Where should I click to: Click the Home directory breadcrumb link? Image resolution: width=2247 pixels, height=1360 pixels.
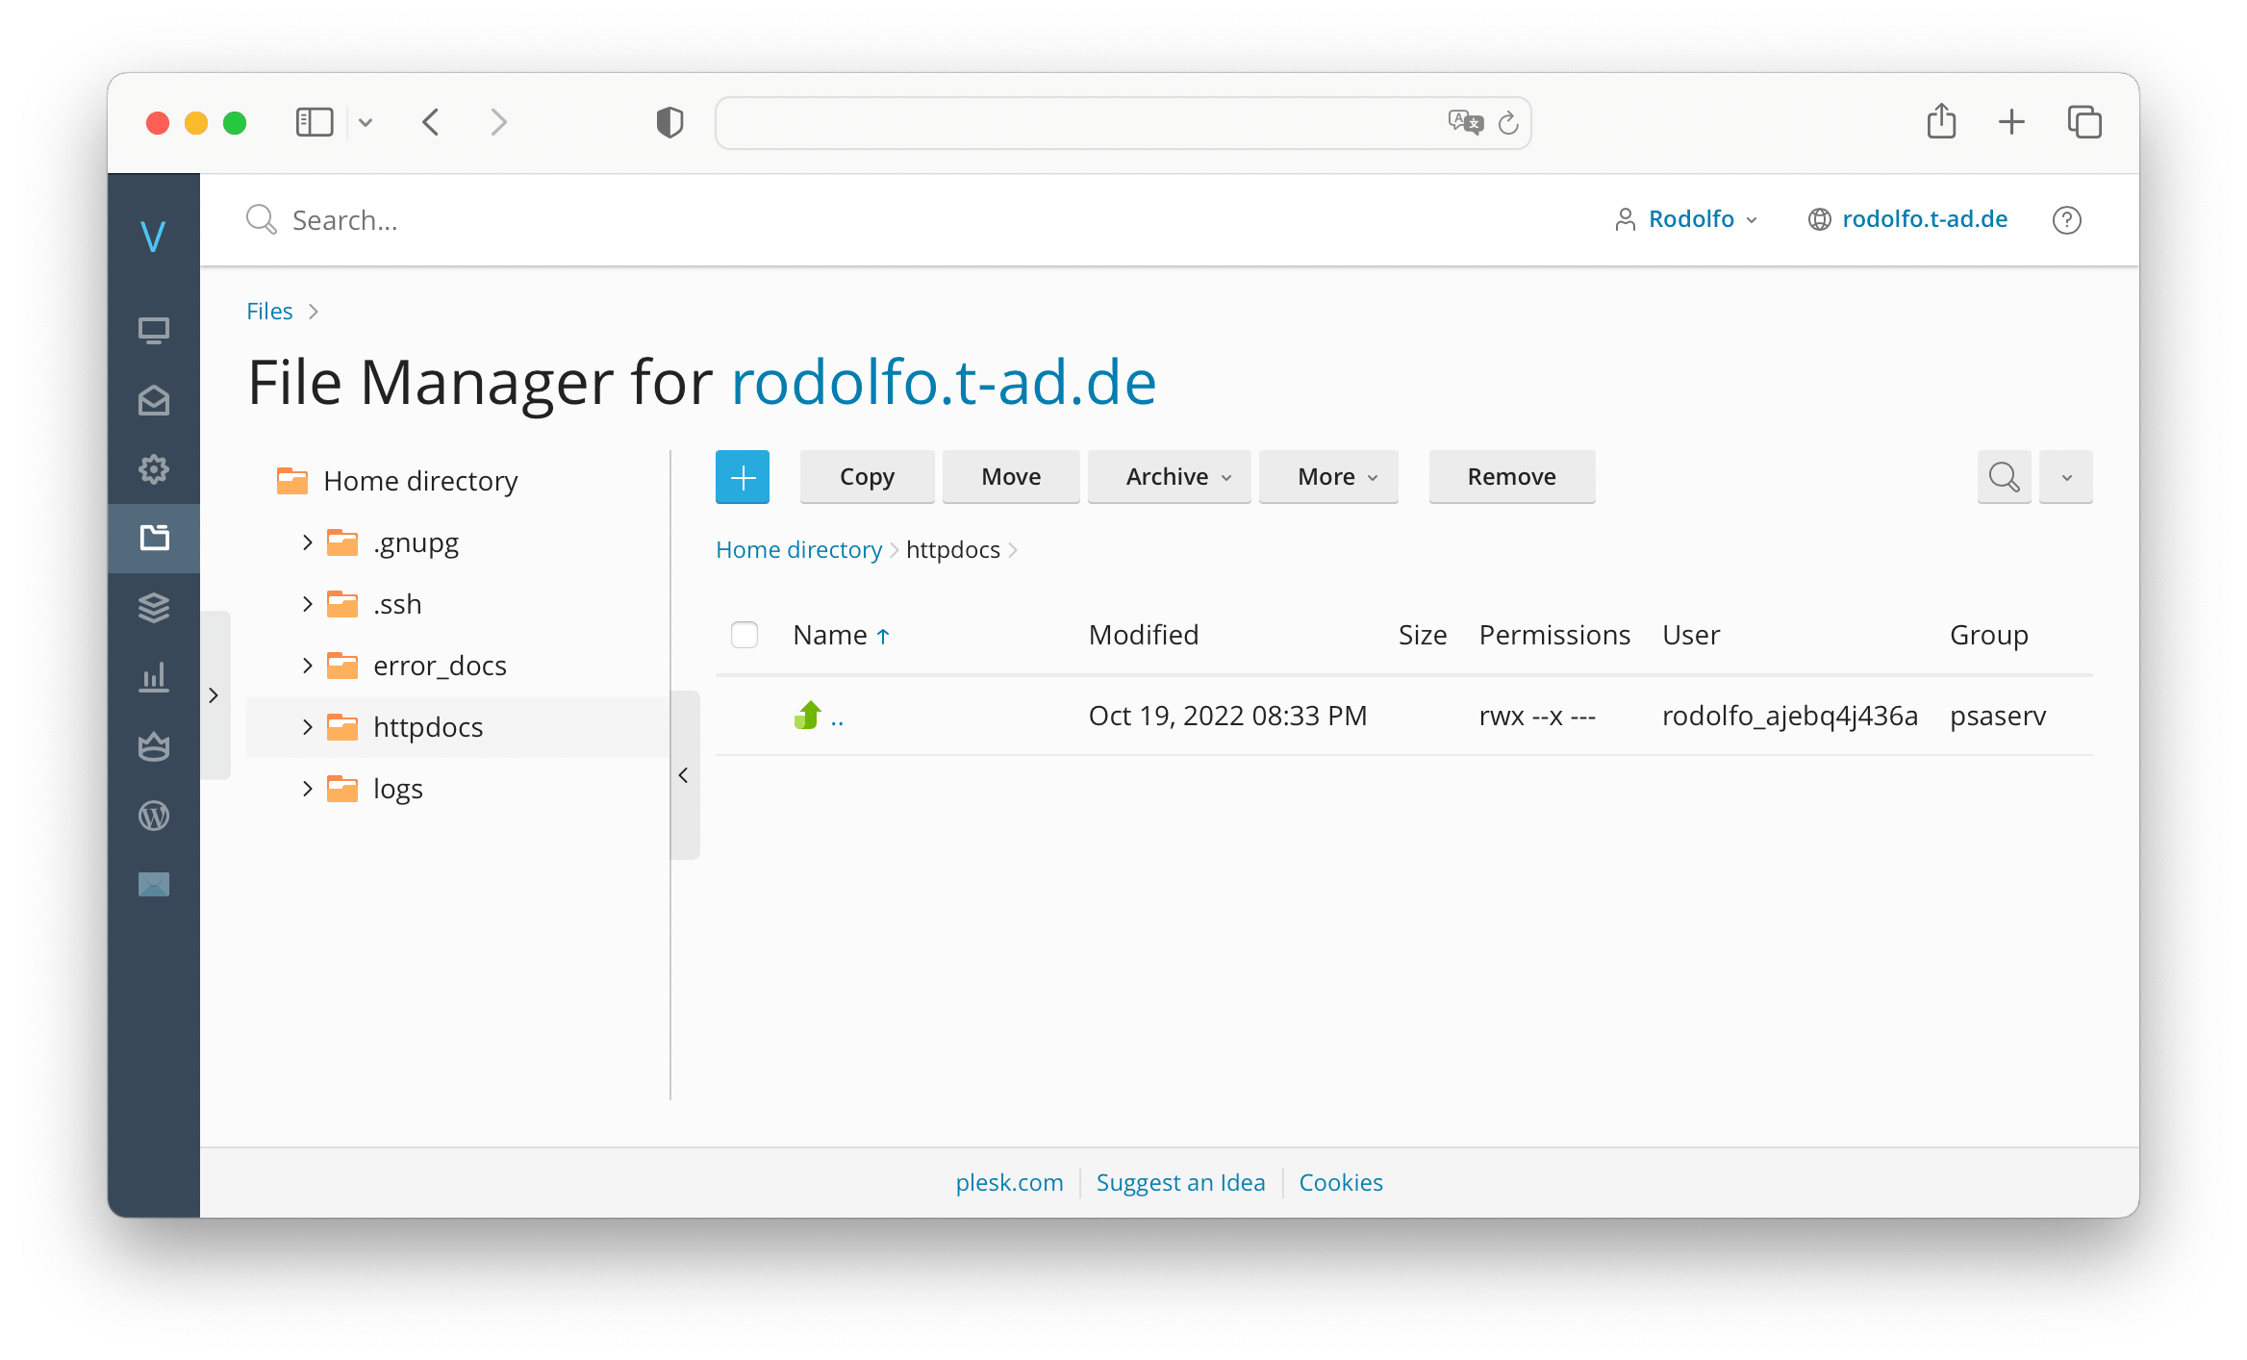[x=798, y=550]
